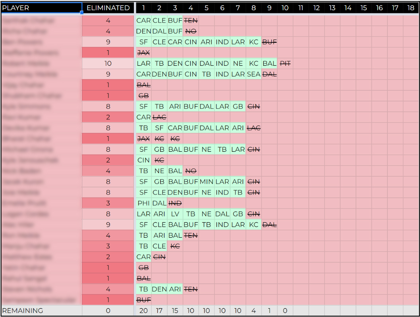
Task: Select the REMAINING row label
Action: point(41,311)
